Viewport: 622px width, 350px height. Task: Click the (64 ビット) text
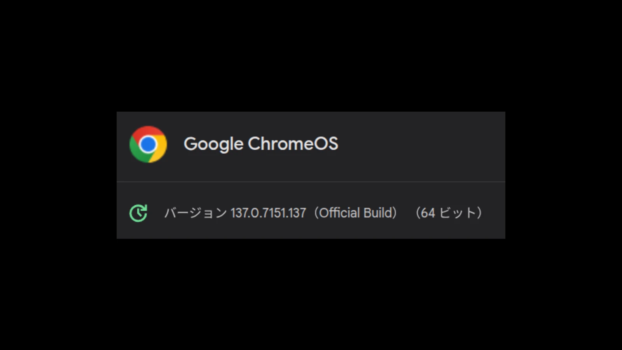449,213
